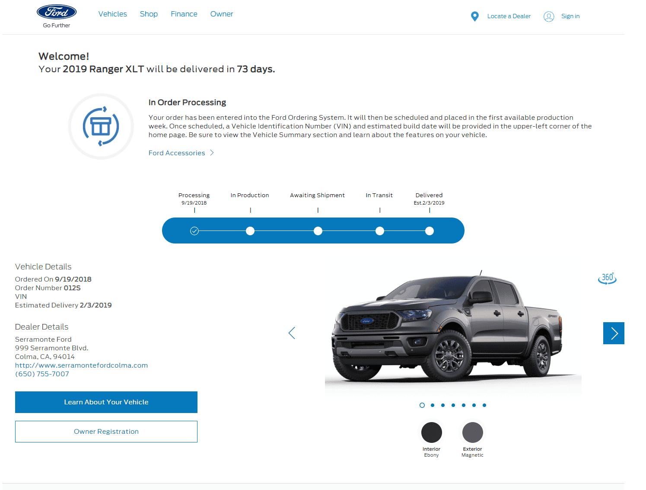The width and height of the screenshot is (646, 490).
Task: Open the Vehicles menu
Action: point(113,14)
